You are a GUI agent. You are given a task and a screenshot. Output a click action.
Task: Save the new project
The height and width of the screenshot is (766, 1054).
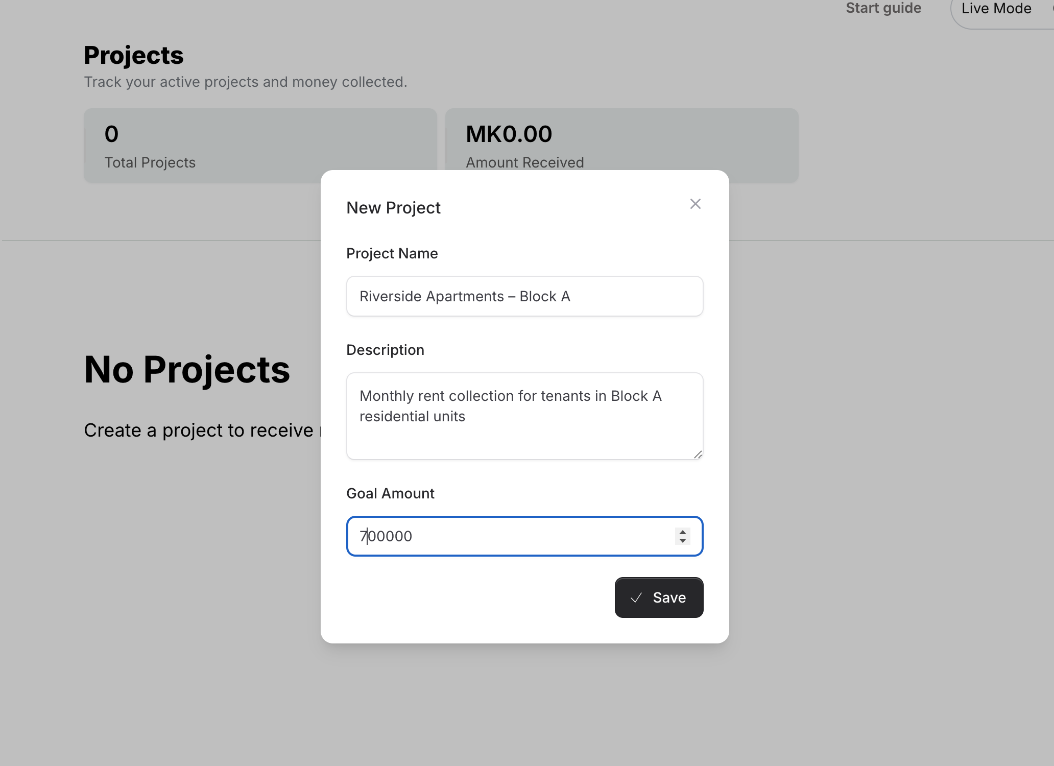(x=659, y=597)
